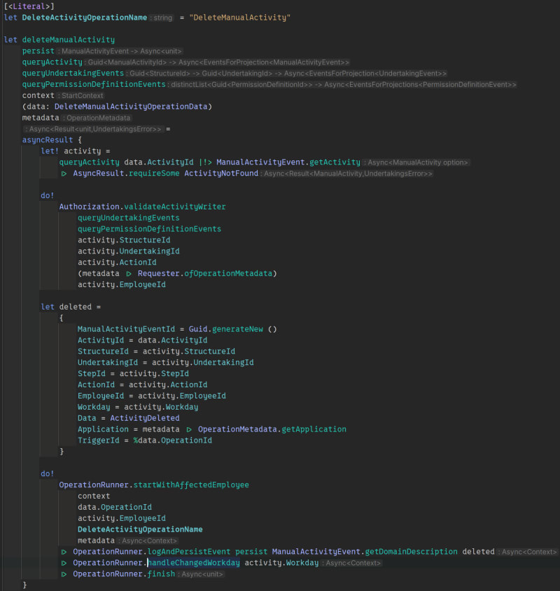Click the UndertakingId record field
Screen dimensions: 560x591
108,362
